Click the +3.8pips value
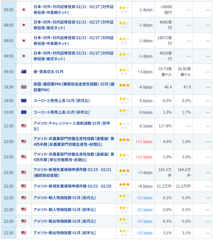 tap(145, 72)
